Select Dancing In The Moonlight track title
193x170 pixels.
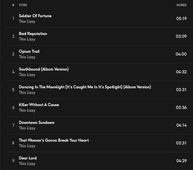[85, 87]
